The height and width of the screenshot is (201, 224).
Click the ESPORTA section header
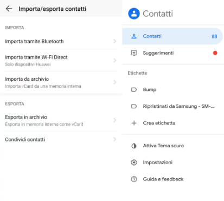[15, 104]
